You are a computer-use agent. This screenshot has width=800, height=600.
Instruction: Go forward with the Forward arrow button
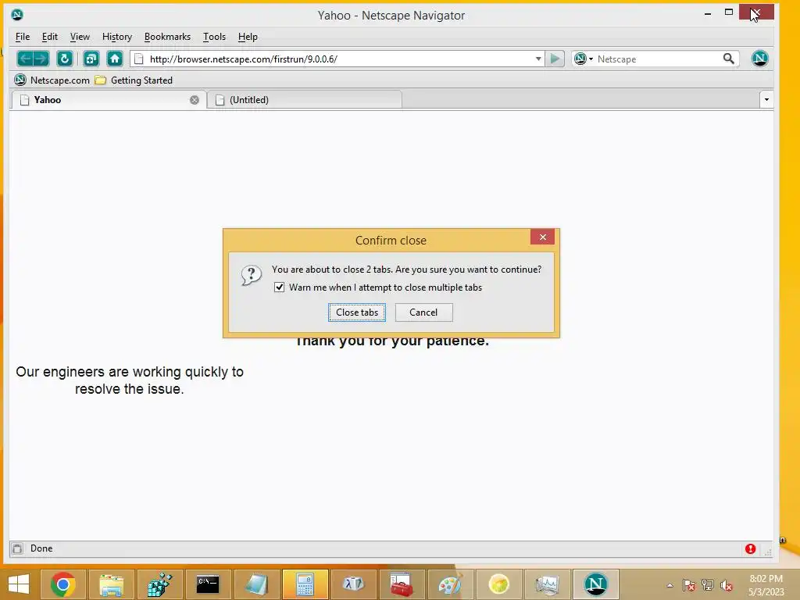point(41,59)
